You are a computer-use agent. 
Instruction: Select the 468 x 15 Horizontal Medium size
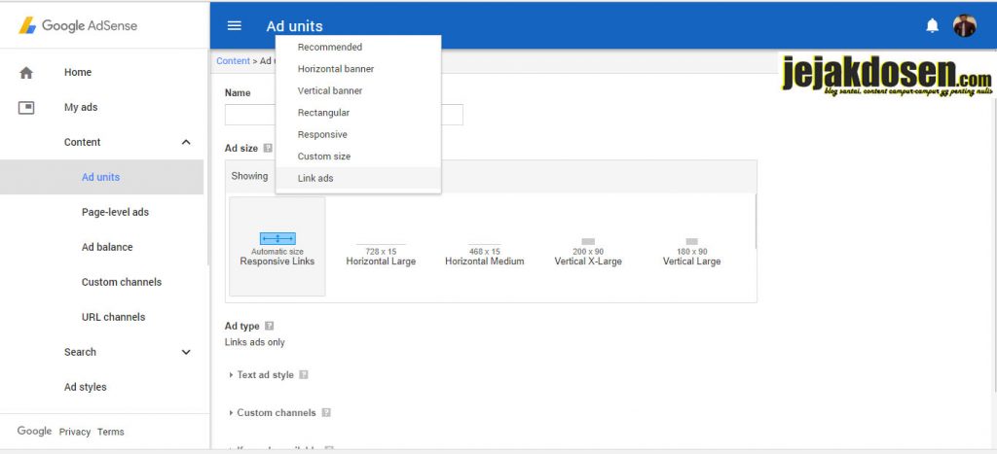tap(485, 256)
